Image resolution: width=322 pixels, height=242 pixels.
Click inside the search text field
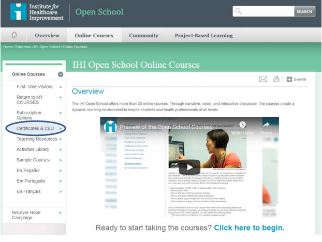(264, 11)
